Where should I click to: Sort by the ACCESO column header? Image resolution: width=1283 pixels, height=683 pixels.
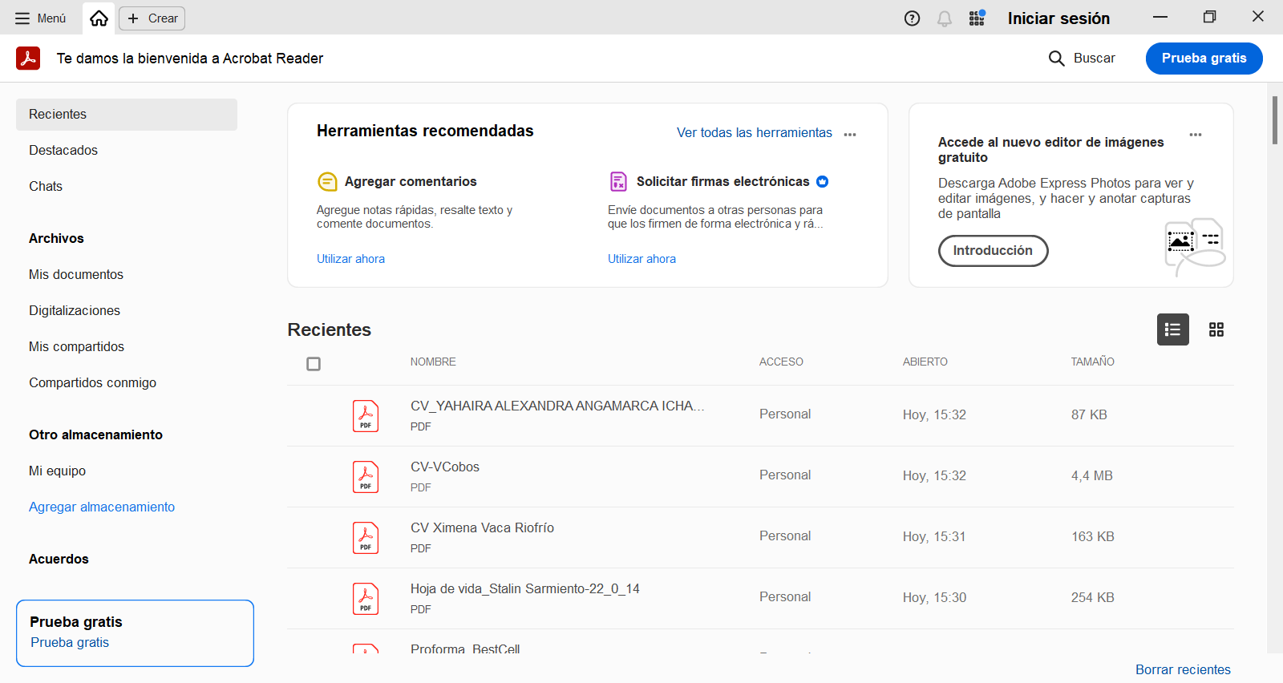781,362
